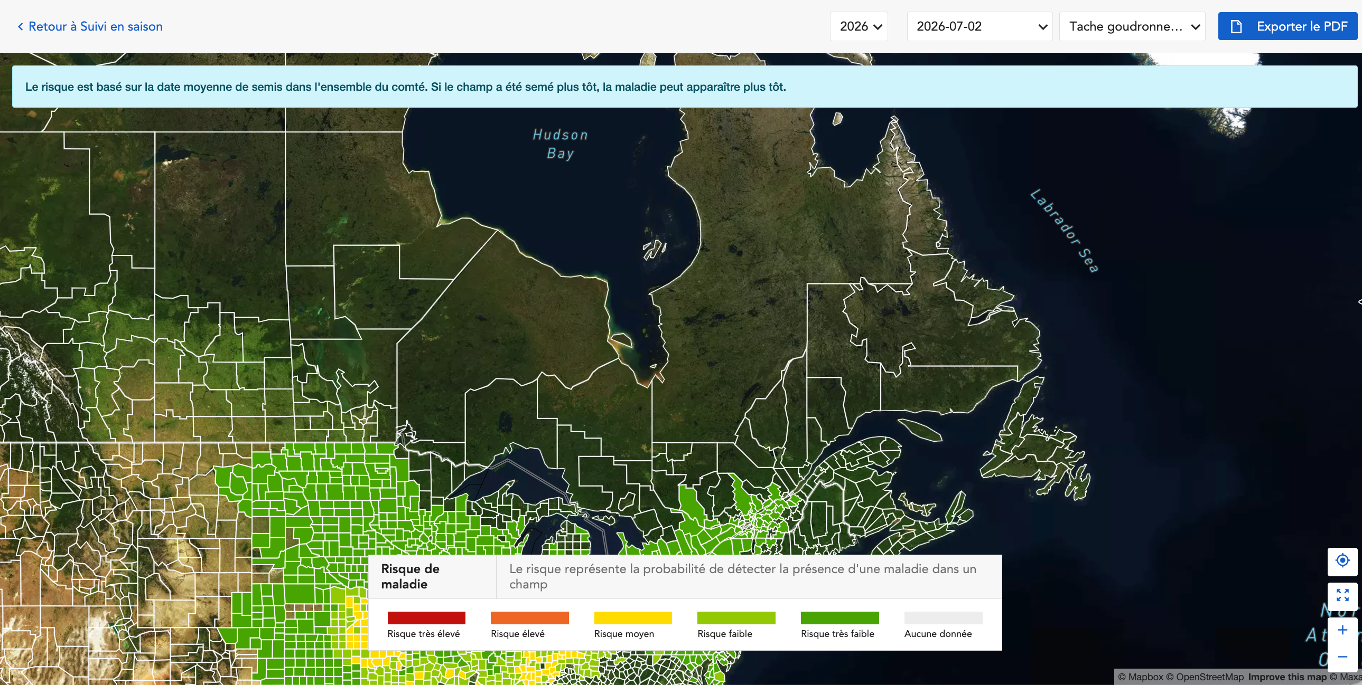Click the Risque de maladie legend title

[x=411, y=576]
